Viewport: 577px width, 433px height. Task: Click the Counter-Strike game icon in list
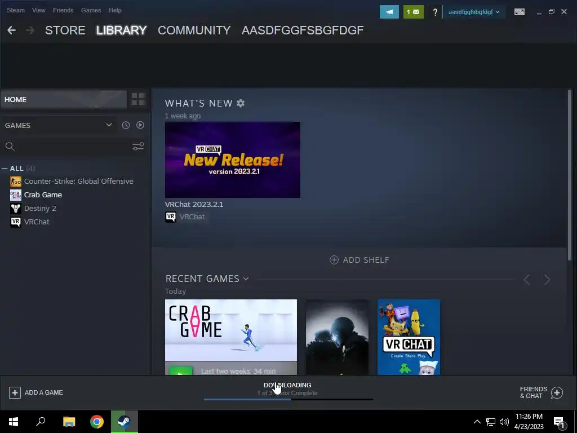(15, 181)
